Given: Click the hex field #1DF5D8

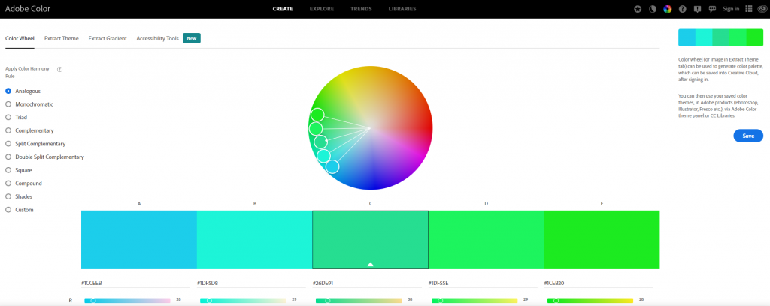Looking at the screenshot, I should click(x=251, y=283).
